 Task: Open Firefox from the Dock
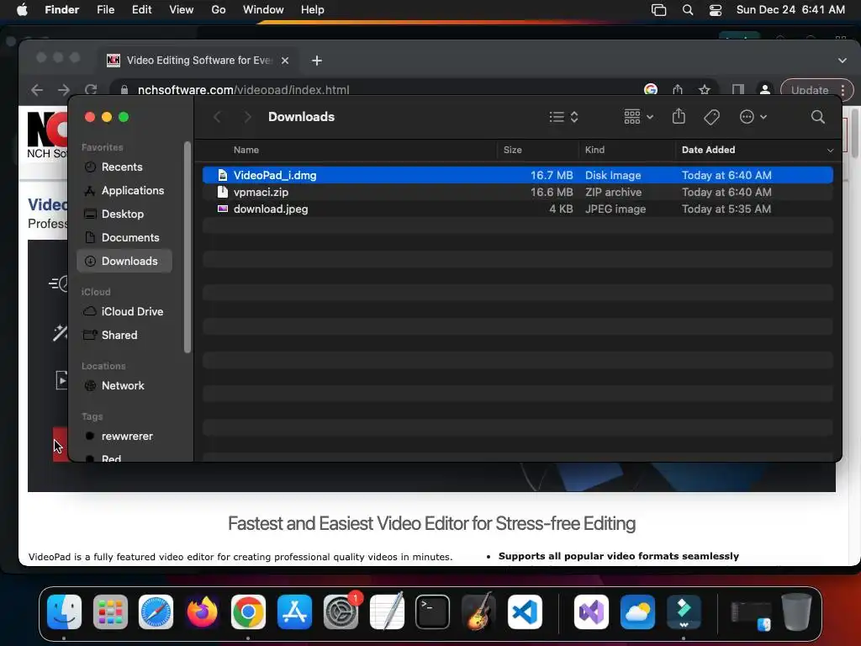[x=202, y=612]
